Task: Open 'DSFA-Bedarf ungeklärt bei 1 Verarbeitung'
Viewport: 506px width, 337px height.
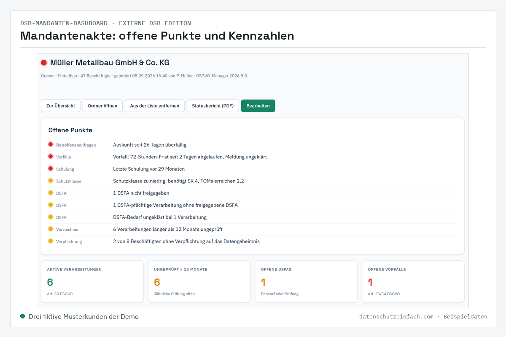Action: click(160, 217)
